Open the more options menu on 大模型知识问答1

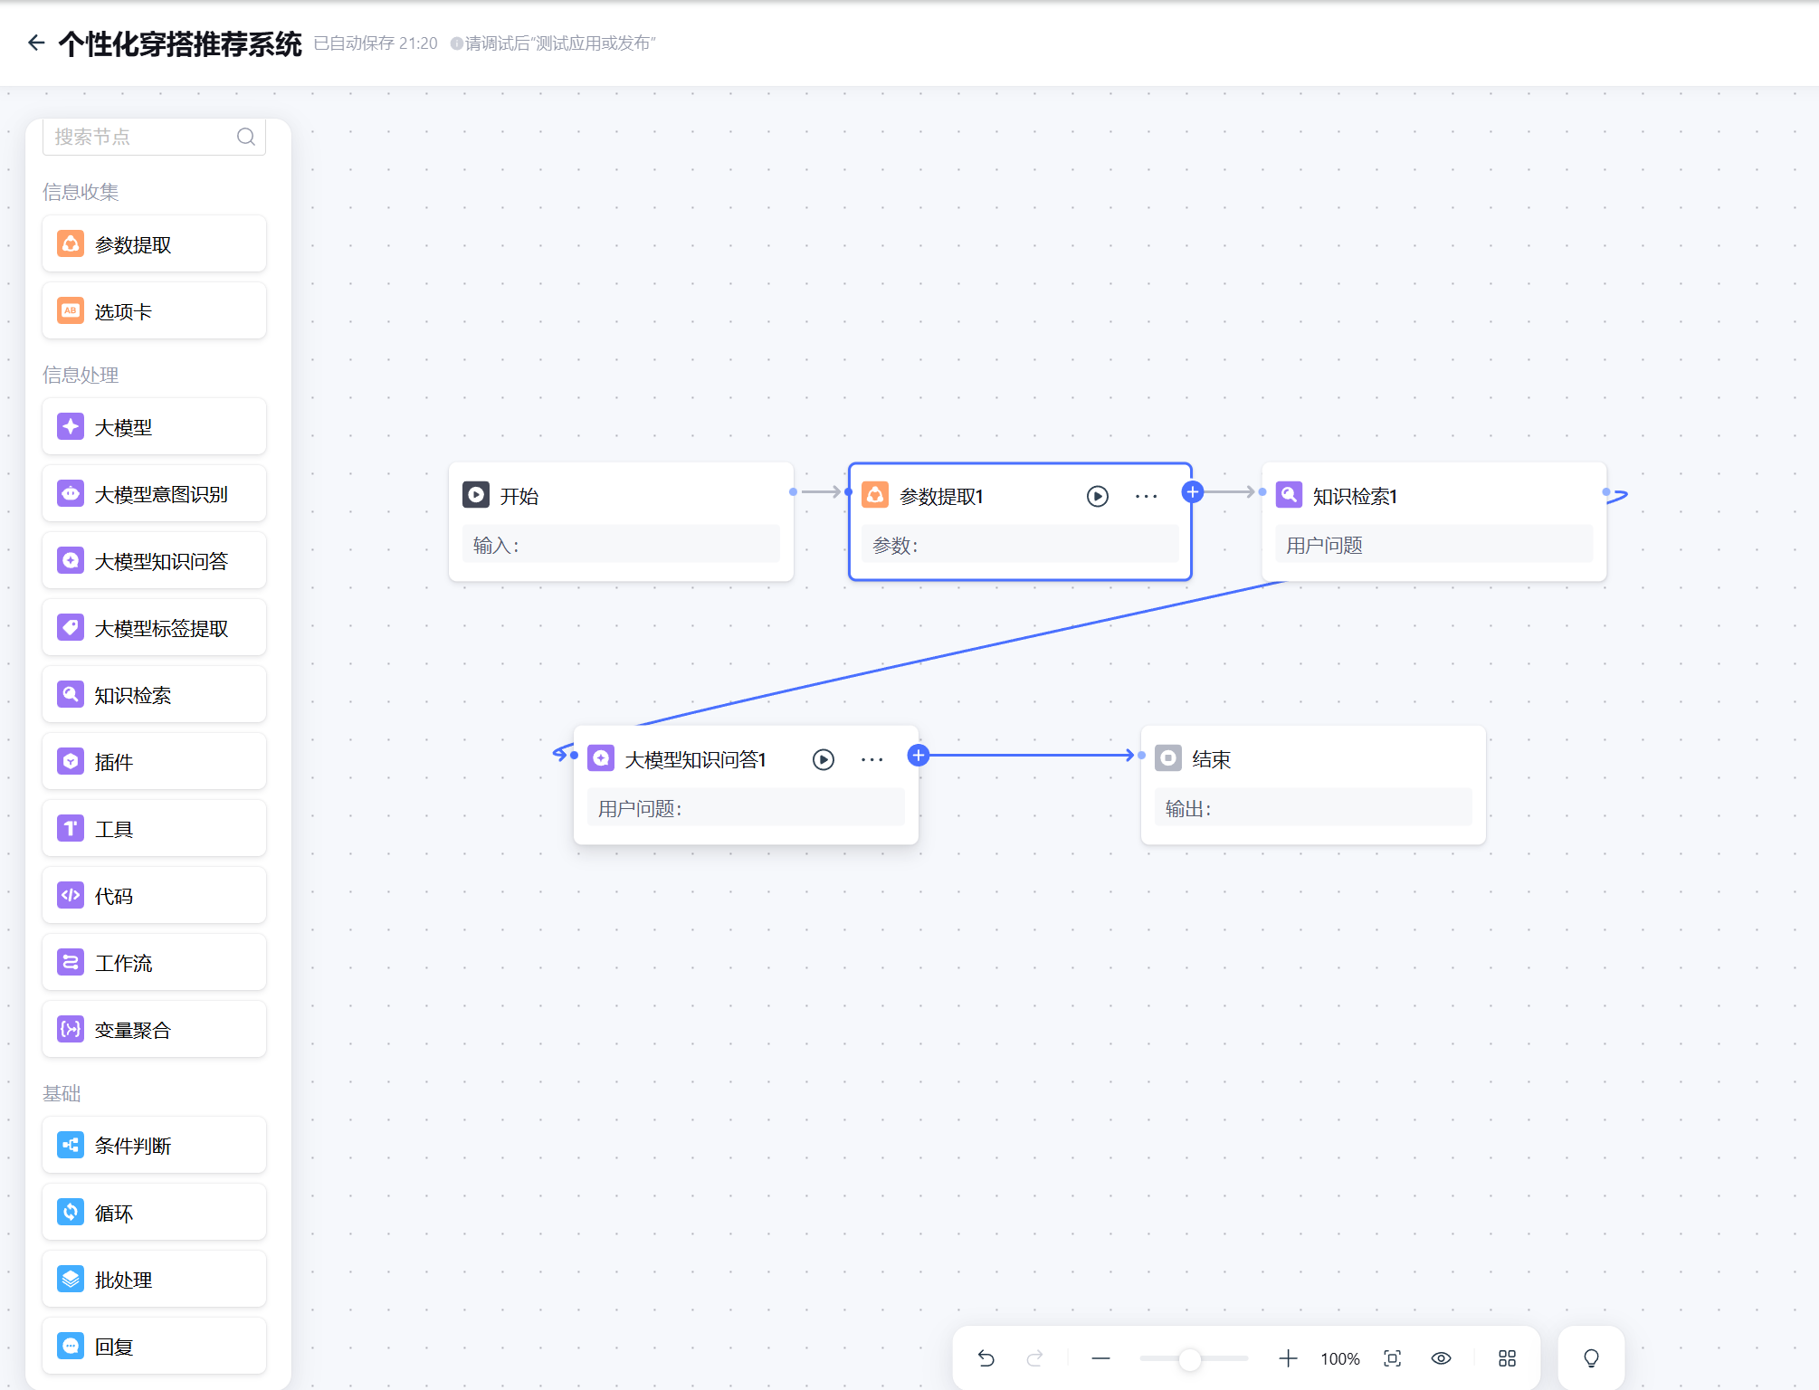pos(872,759)
